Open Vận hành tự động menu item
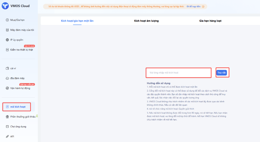This screenshot has width=260, height=142. [20, 88]
